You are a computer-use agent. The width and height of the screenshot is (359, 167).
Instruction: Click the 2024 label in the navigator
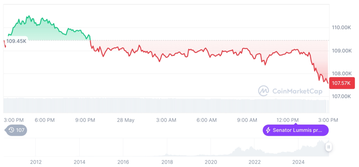click(298, 162)
